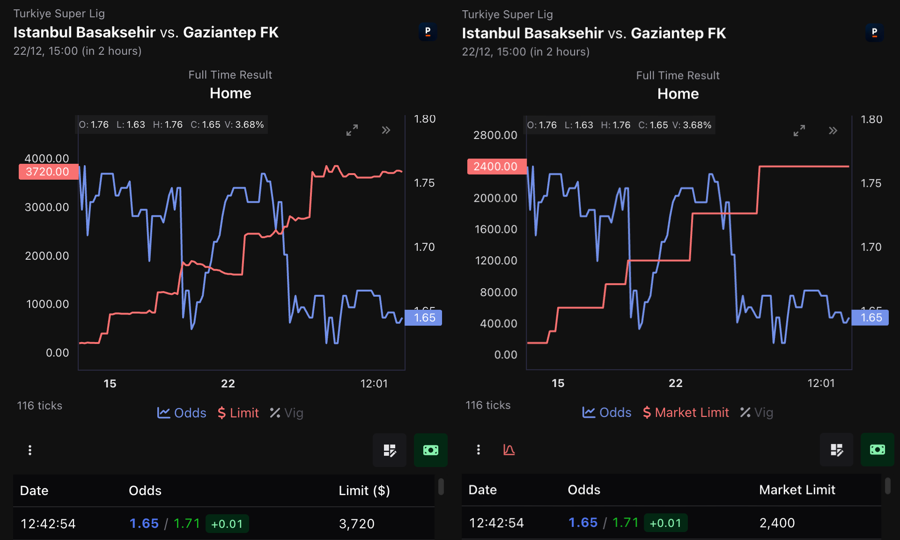Expand the left chart to fullscreen
The height and width of the screenshot is (540, 900).
coord(352,130)
